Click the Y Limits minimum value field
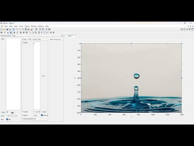 pos(34,112)
